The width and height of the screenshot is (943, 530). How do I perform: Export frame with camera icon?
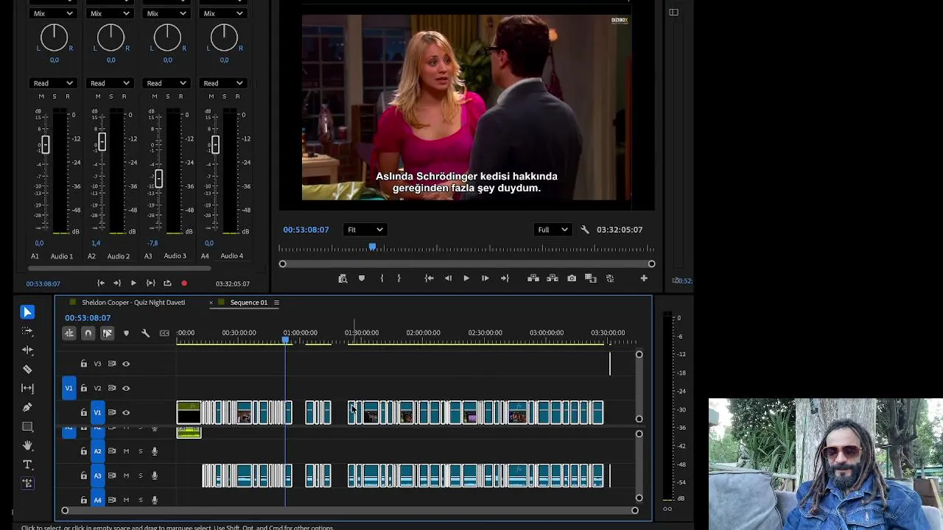pos(572,278)
